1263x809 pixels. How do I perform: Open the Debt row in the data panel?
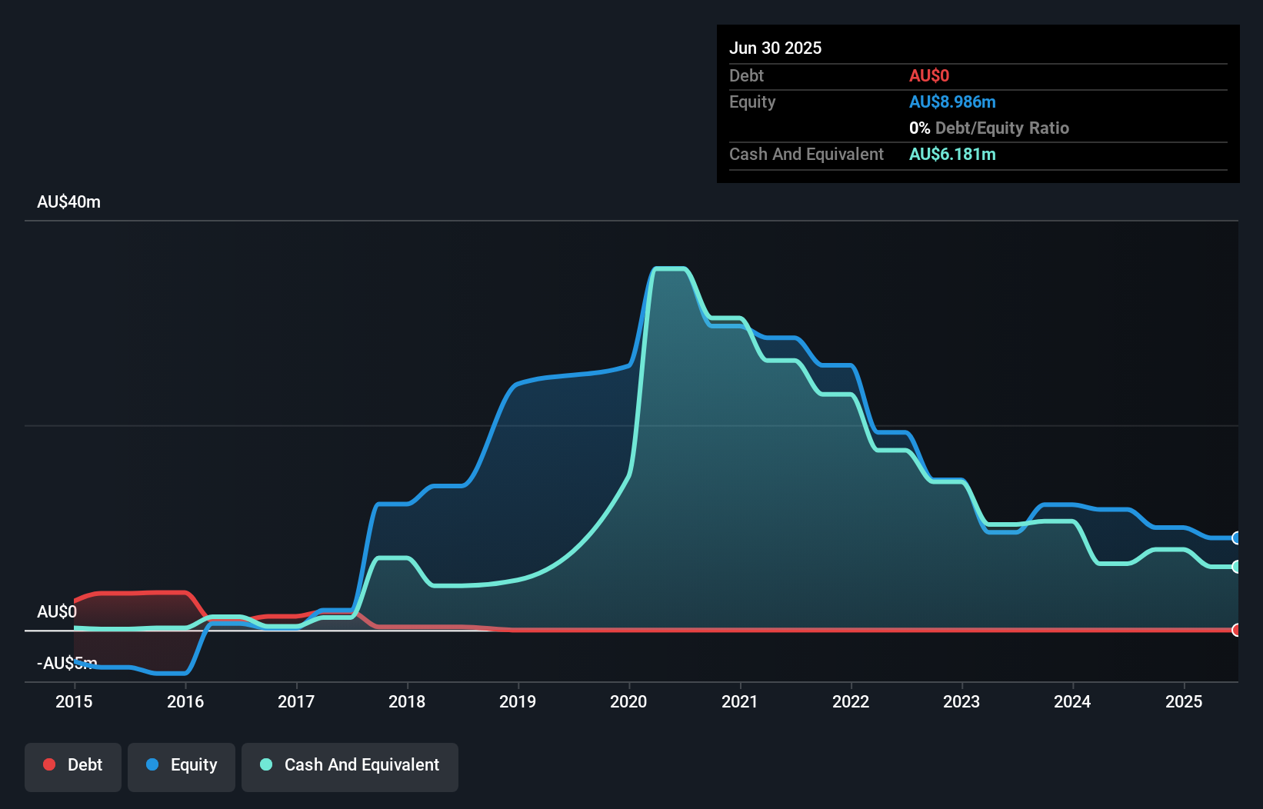746,76
